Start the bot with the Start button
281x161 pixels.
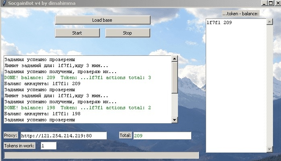(77, 33)
